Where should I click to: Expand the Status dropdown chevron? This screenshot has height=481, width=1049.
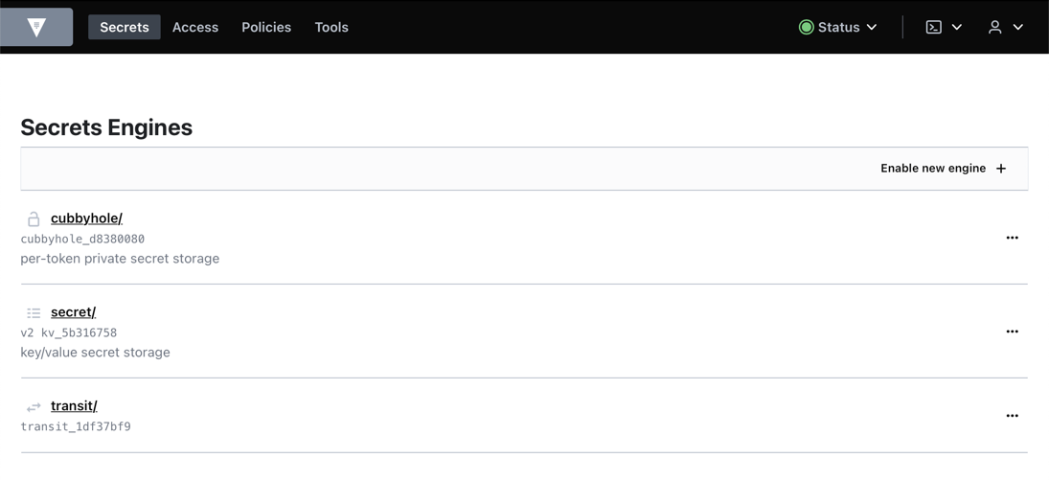[x=872, y=27]
